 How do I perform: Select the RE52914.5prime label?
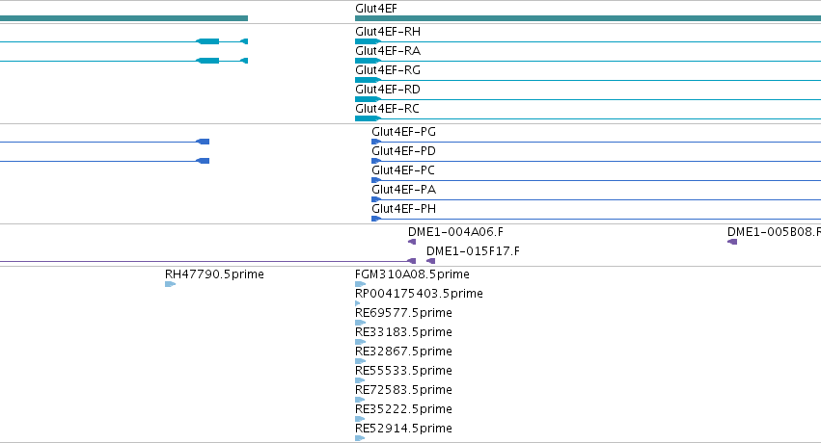tap(403, 430)
